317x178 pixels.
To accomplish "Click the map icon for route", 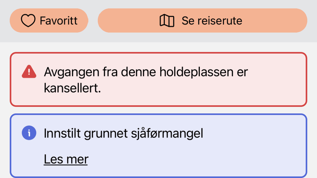I will tap(167, 21).
